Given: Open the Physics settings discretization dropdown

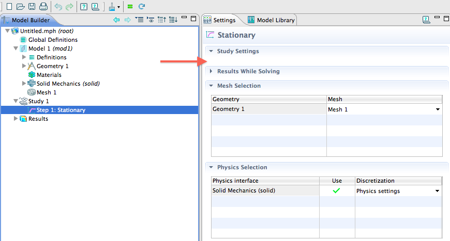Looking at the screenshot, I should [x=438, y=191].
